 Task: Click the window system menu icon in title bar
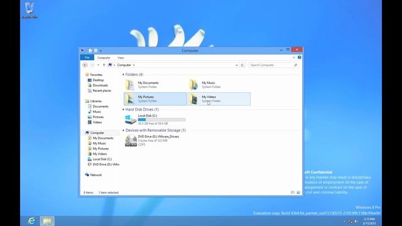click(x=82, y=50)
